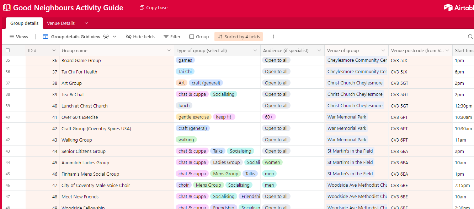The image size is (474, 209).
Task: Expand the Group name column menu
Action: [x=169, y=50]
